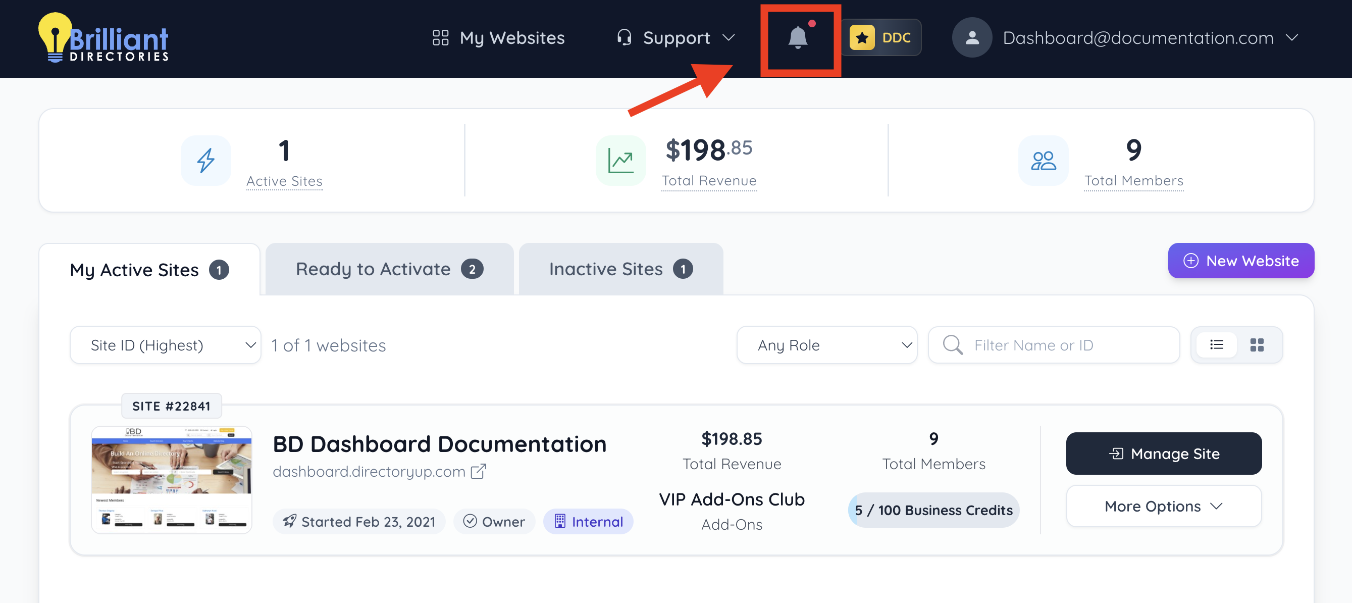The width and height of the screenshot is (1352, 603).
Task: Switch to Ready to Activate tab
Action: click(x=389, y=269)
